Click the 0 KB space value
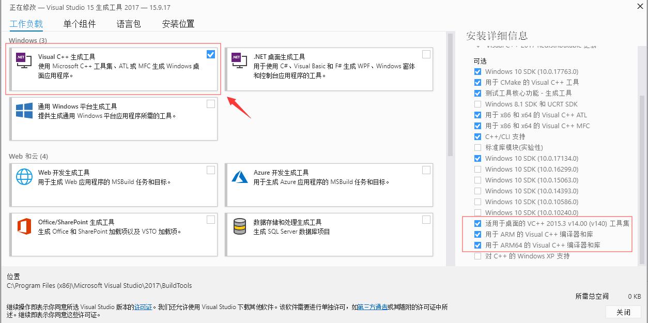 635,296
